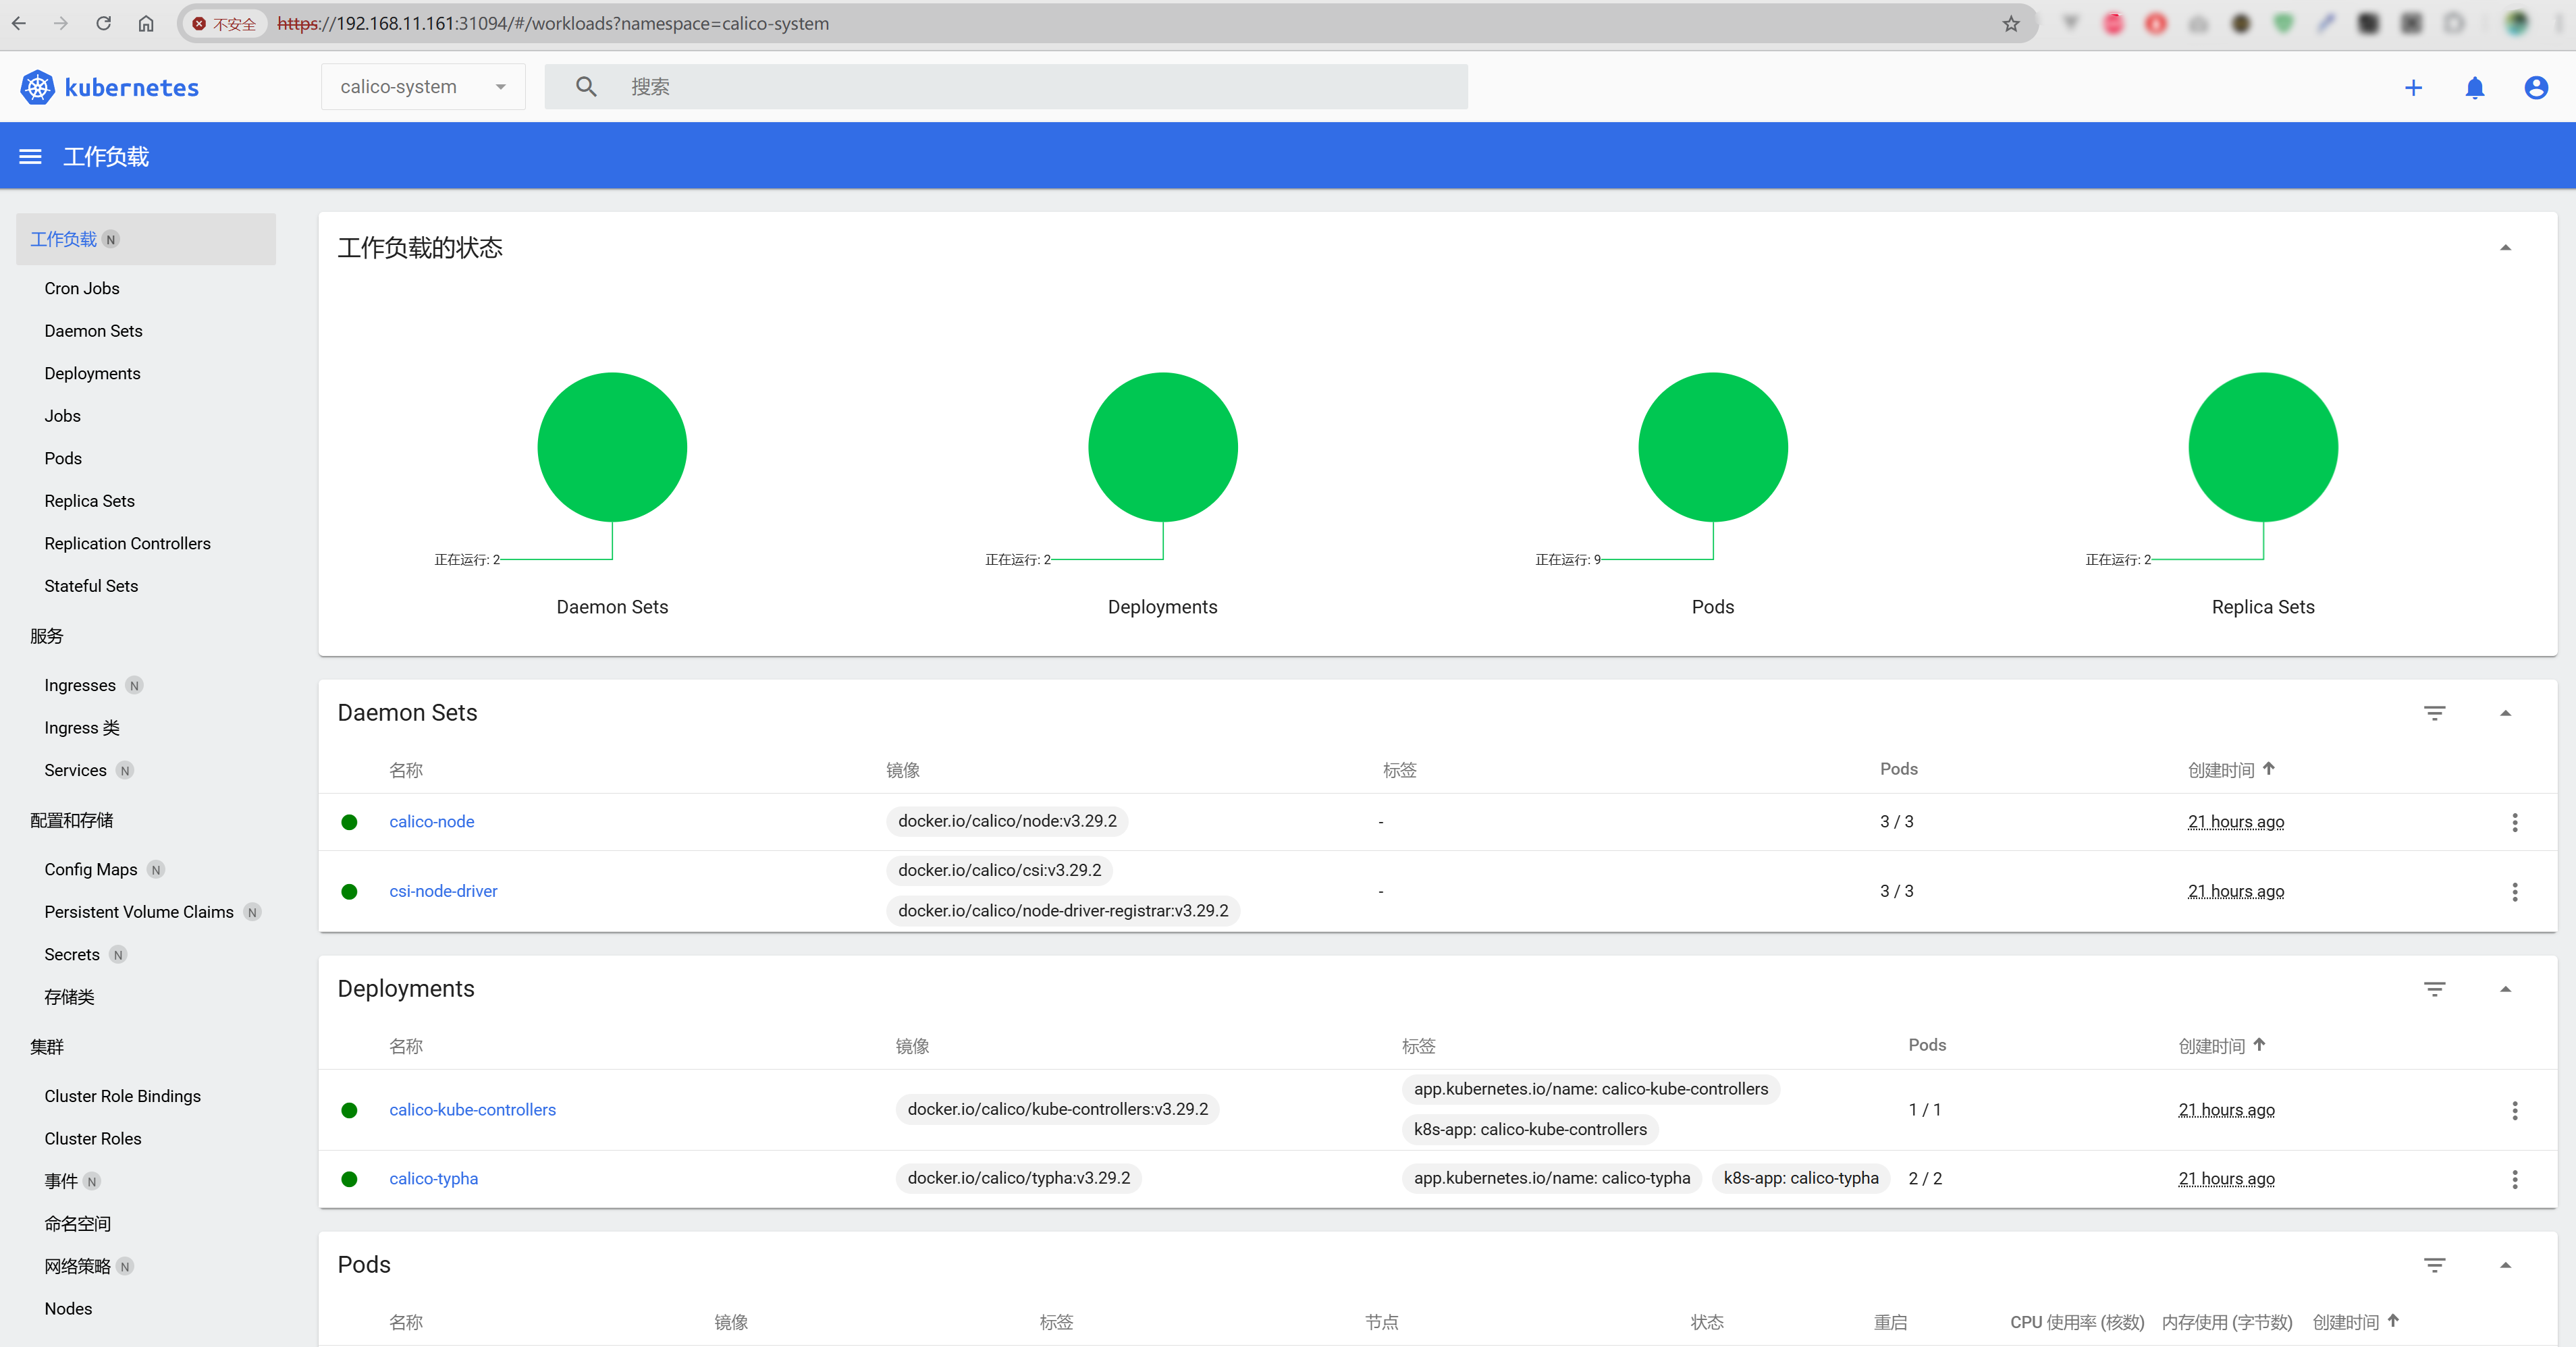2576x1347 pixels.
Task: Open the calico-typha deployment link
Action: (433, 1179)
